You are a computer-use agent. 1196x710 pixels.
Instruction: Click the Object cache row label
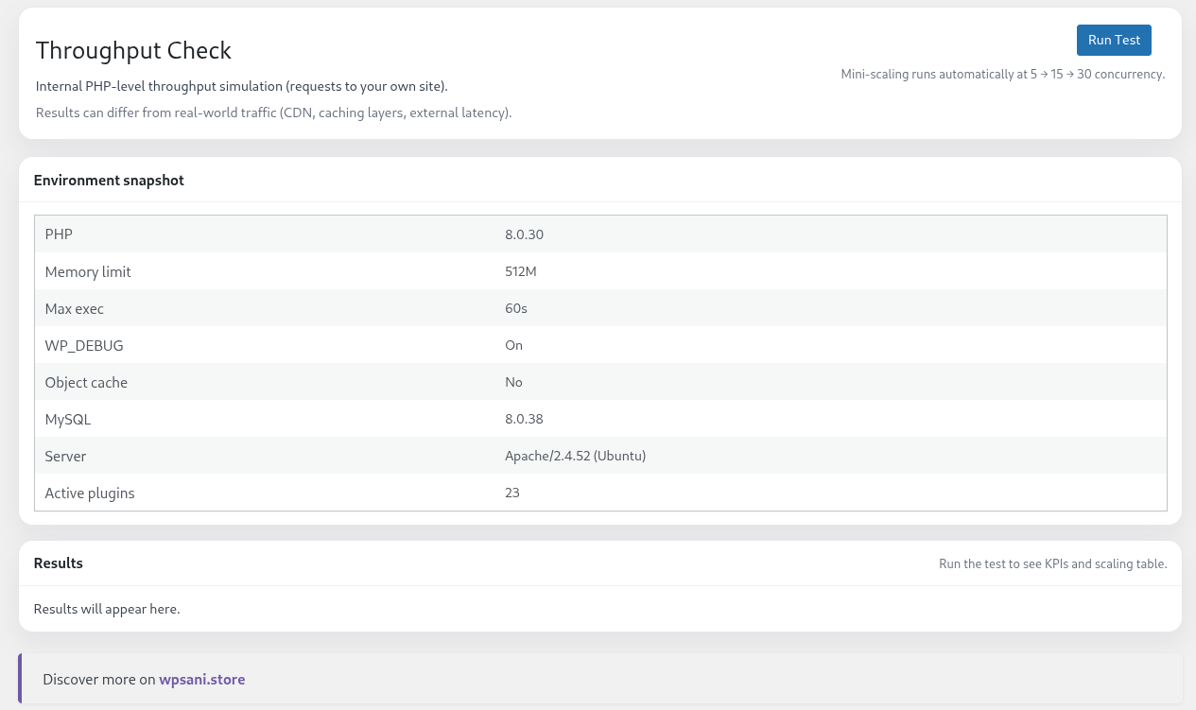click(86, 382)
